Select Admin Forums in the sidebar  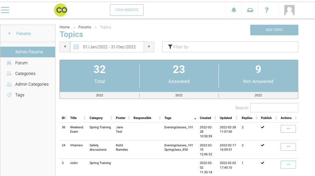click(29, 52)
